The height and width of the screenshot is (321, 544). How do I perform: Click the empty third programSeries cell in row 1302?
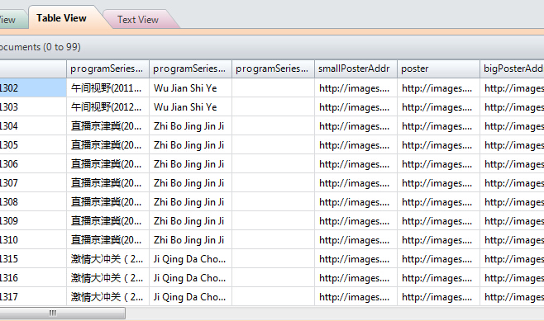click(273, 88)
